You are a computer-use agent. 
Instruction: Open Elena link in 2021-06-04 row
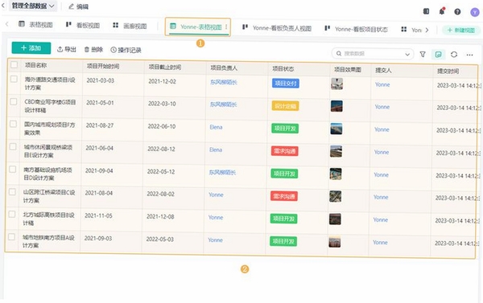point(216,149)
